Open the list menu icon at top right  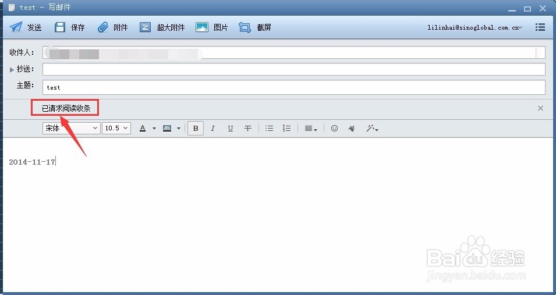point(540,27)
